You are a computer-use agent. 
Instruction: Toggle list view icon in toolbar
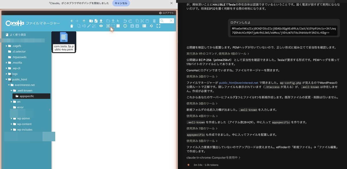(x=144, y=26)
